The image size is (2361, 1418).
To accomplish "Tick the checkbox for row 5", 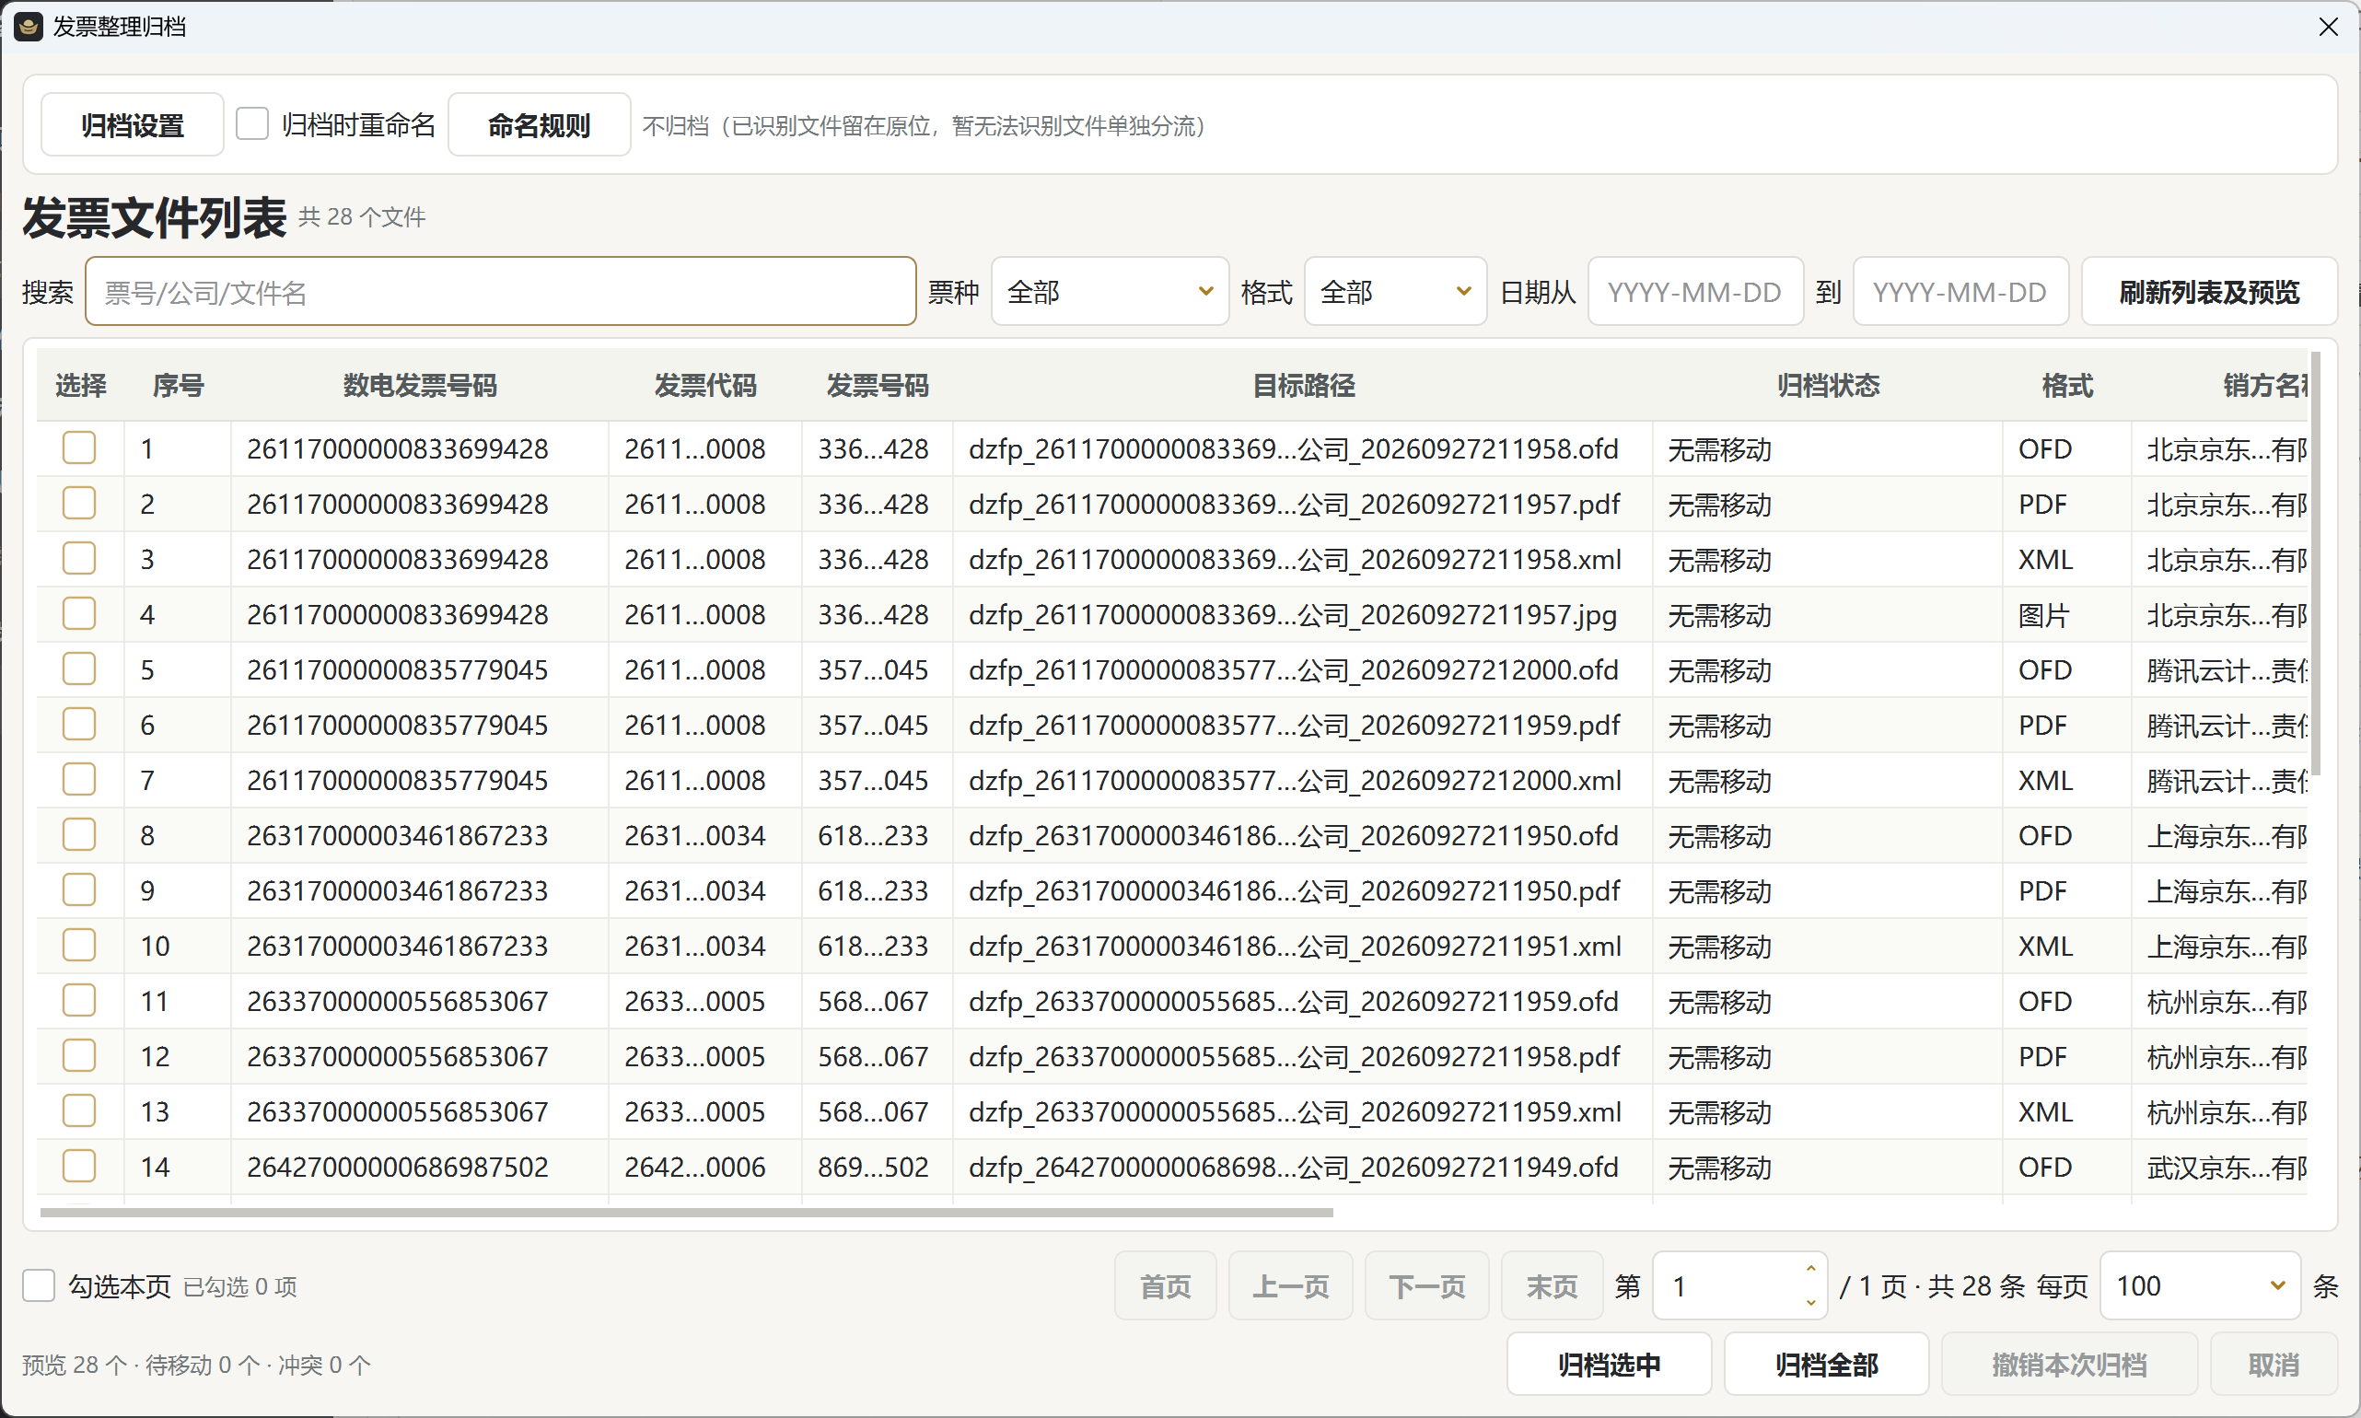I will 79,668.
